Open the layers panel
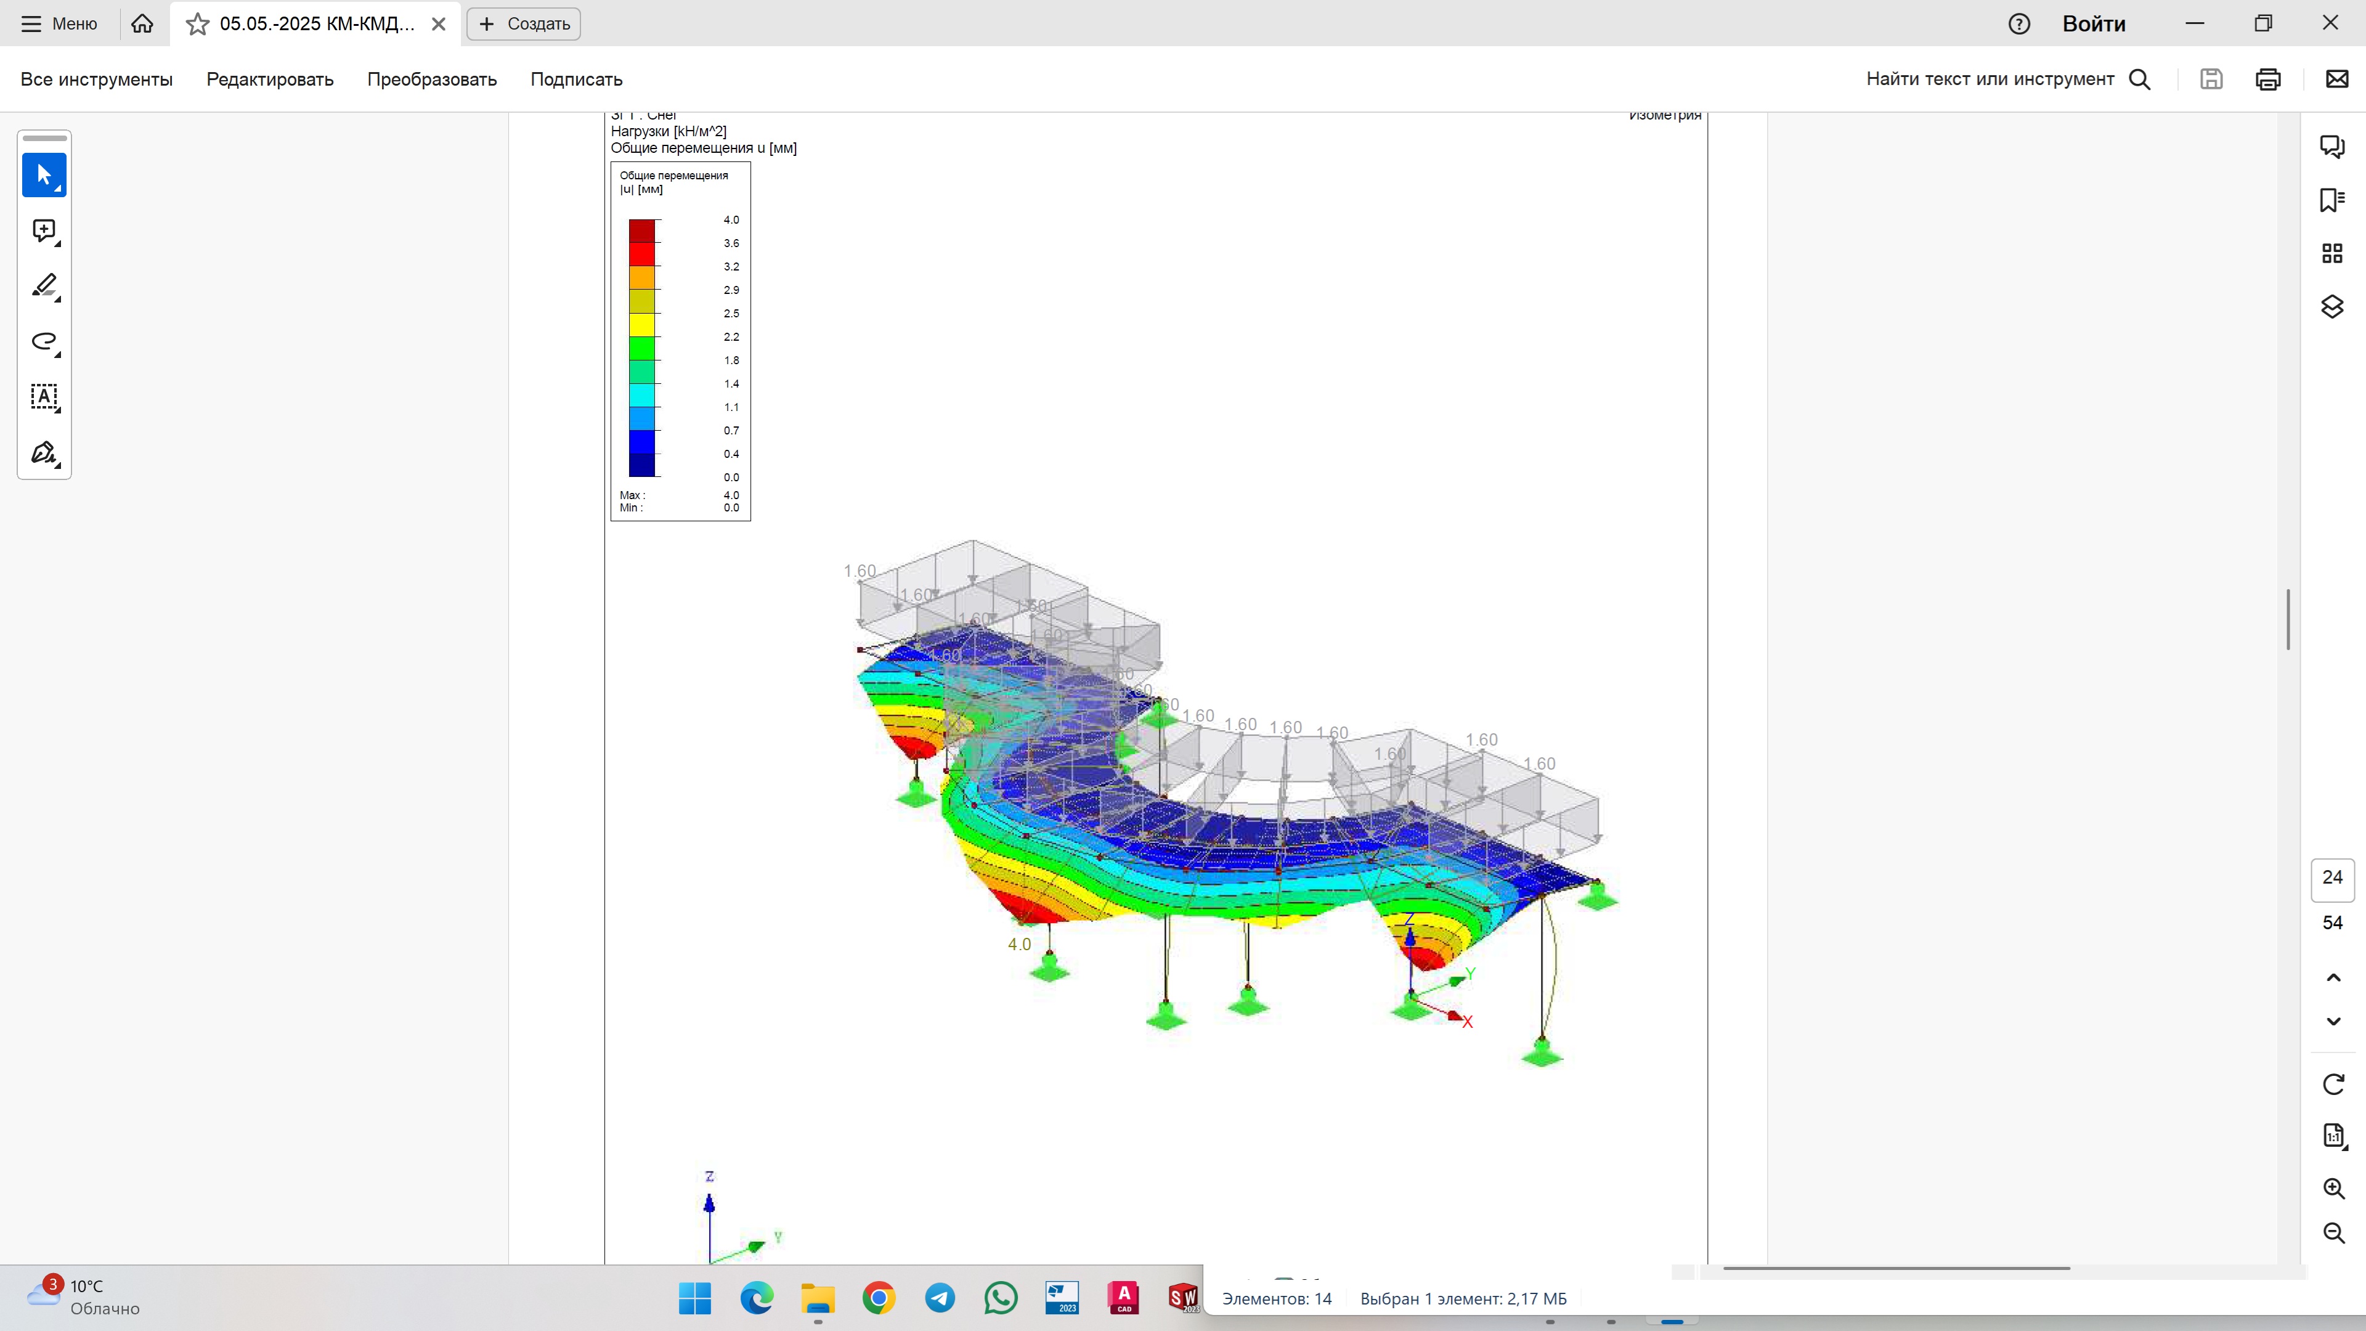Image resolution: width=2366 pixels, height=1331 pixels. [x=2332, y=306]
